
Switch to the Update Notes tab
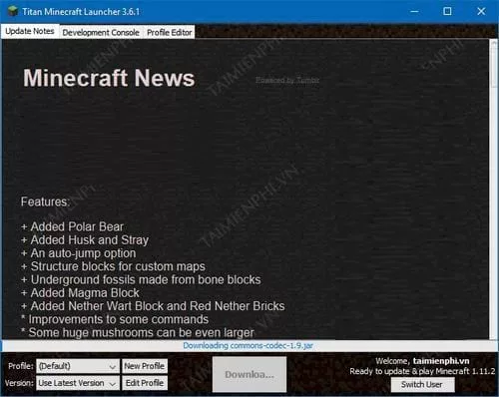point(30,31)
